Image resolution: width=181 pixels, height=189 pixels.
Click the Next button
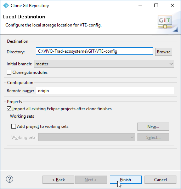click(x=91, y=179)
